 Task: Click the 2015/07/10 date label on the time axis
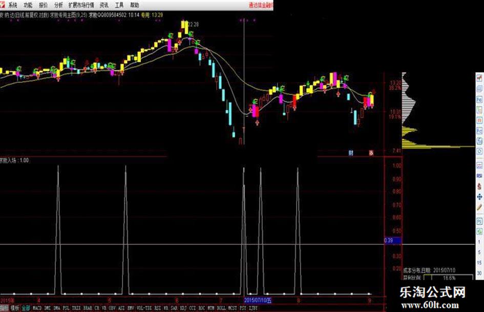(x=258, y=300)
